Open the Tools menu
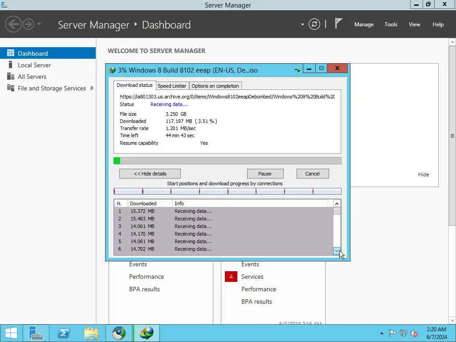456x342 pixels. tap(391, 24)
